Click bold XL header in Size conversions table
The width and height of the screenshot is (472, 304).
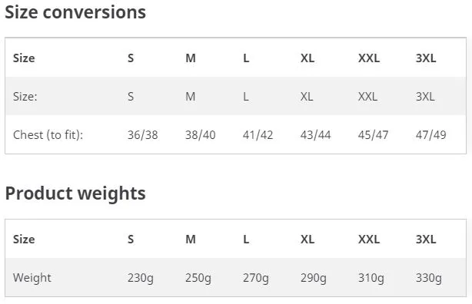307,58
